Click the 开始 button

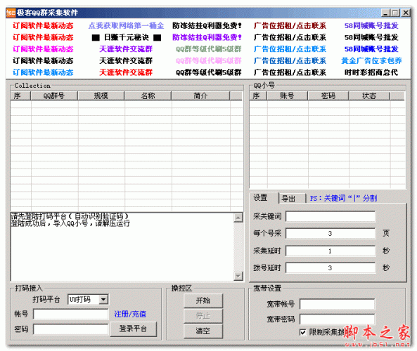click(x=203, y=301)
